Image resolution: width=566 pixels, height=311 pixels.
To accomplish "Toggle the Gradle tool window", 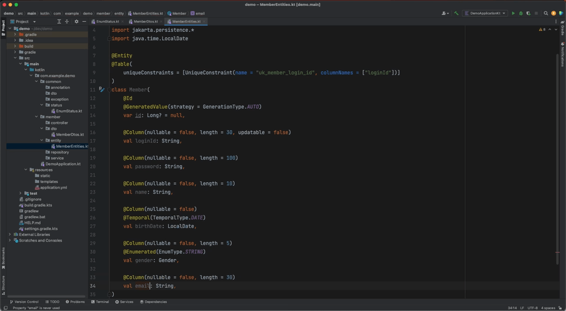I will coord(562,28).
